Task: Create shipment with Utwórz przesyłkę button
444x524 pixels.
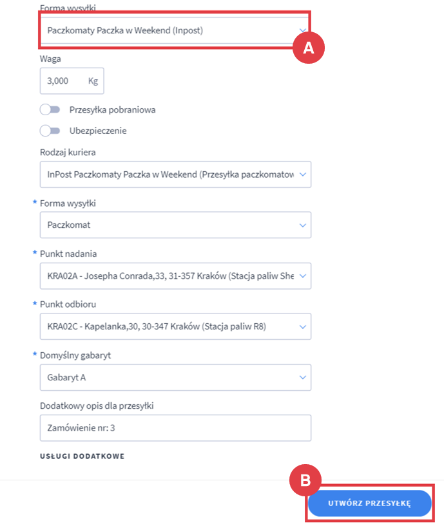Action: [x=369, y=503]
